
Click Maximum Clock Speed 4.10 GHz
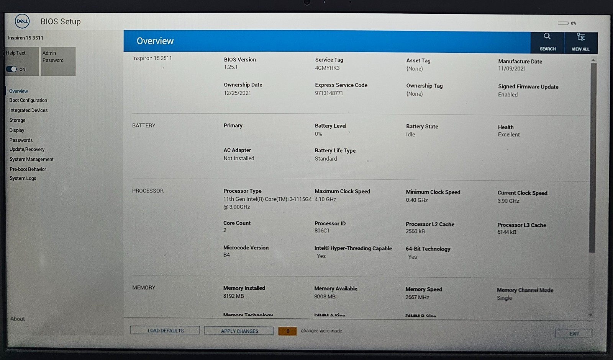tap(325, 199)
